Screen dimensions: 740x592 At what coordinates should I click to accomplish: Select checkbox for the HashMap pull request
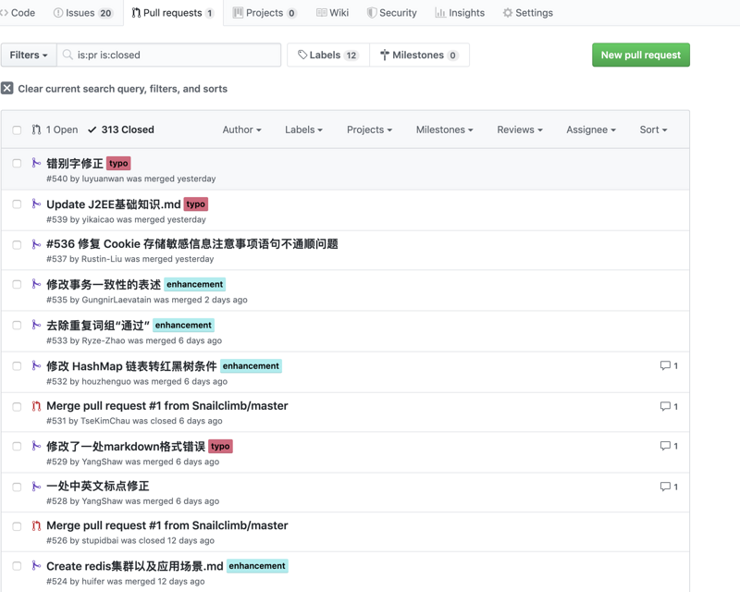(17, 366)
